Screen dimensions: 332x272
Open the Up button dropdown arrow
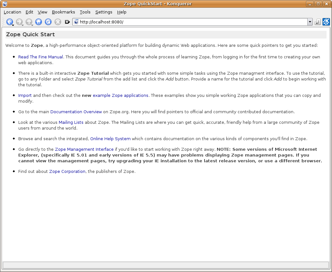(32, 25)
